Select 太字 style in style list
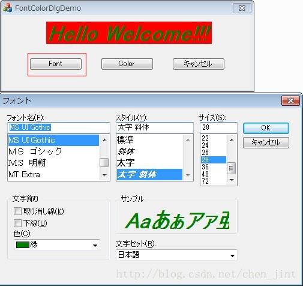 tap(149, 163)
